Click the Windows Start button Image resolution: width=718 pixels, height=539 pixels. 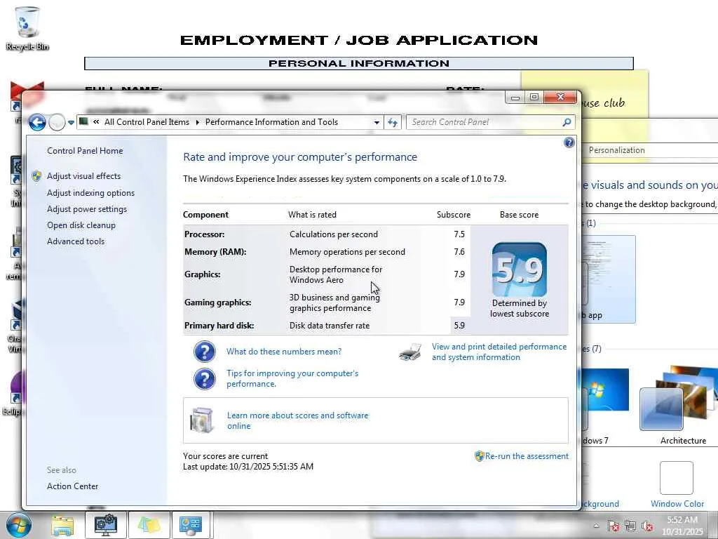[19, 526]
